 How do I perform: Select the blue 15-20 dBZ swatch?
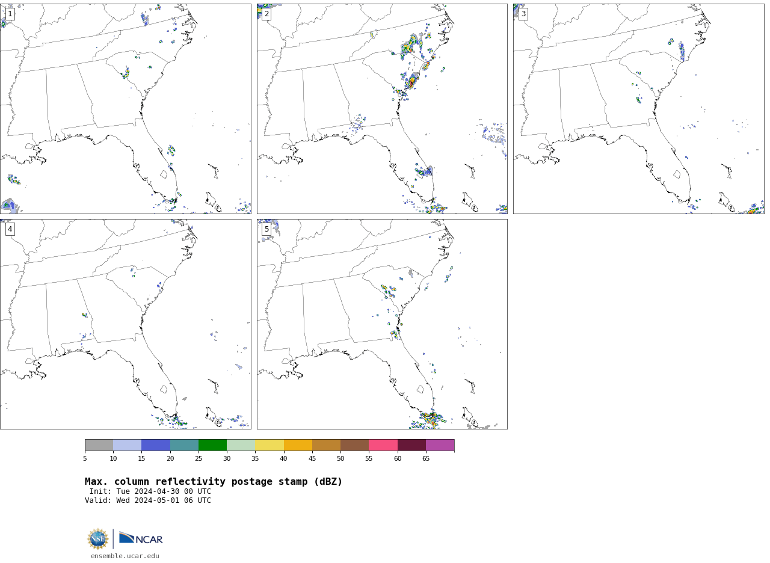tap(156, 445)
